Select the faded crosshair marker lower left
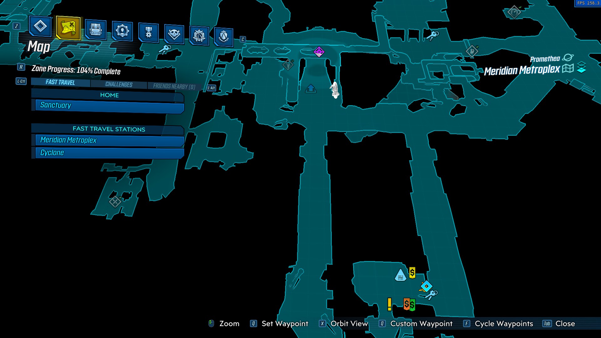Viewport: 601px width, 338px height. (115, 201)
